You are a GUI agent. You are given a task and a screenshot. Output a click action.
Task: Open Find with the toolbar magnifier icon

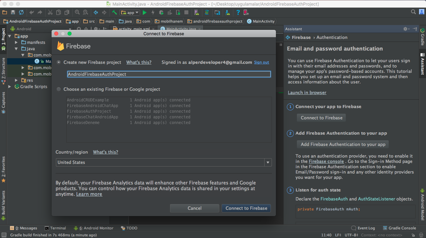coord(77,13)
